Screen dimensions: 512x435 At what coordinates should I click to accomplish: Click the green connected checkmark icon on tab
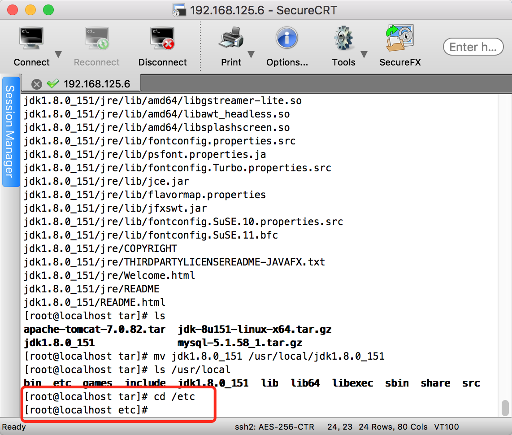click(x=52, y=84)
